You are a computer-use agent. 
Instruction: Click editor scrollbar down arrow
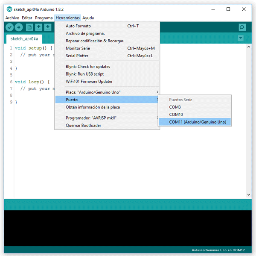(x=248, y=194)
